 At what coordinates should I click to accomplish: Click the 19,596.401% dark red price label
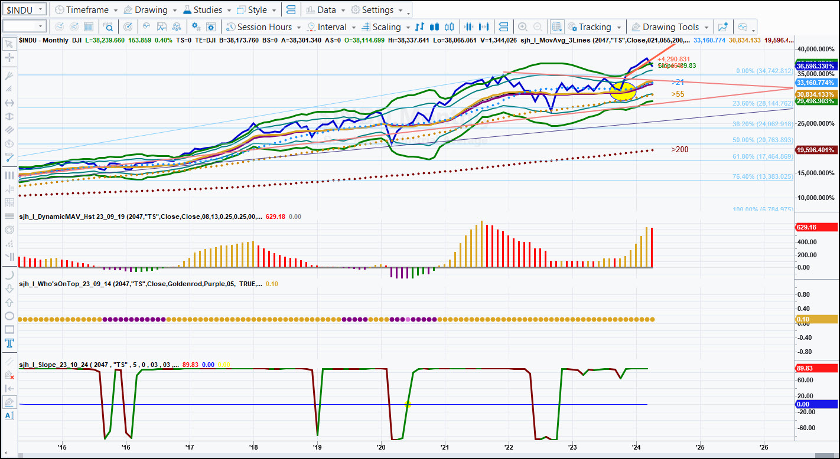(x=816, y=150)
